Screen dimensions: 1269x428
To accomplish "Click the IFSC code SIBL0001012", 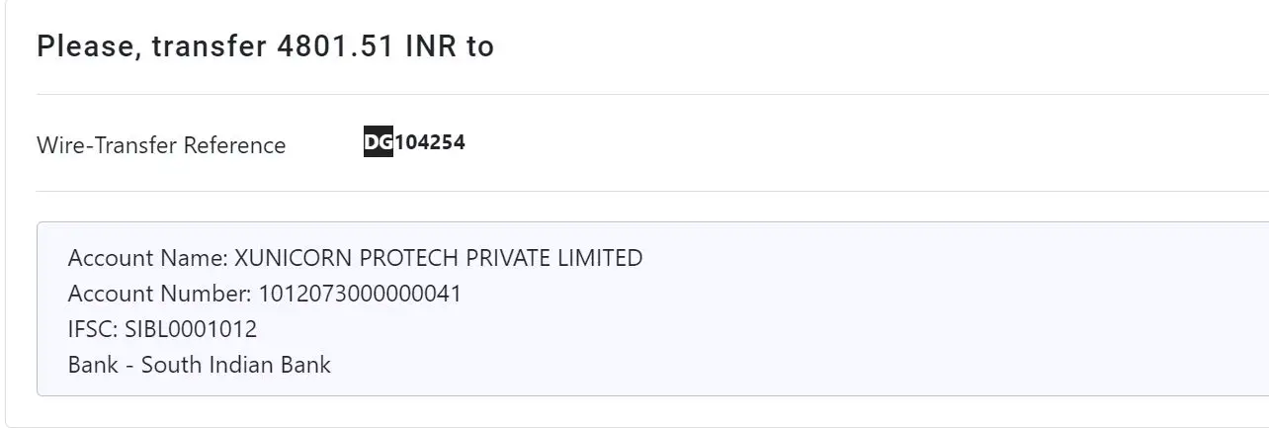I will 191,329.
